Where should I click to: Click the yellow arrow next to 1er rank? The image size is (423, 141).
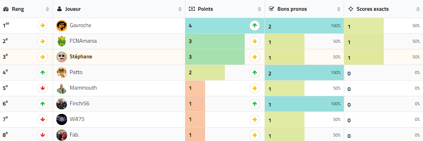pos(42,25)
